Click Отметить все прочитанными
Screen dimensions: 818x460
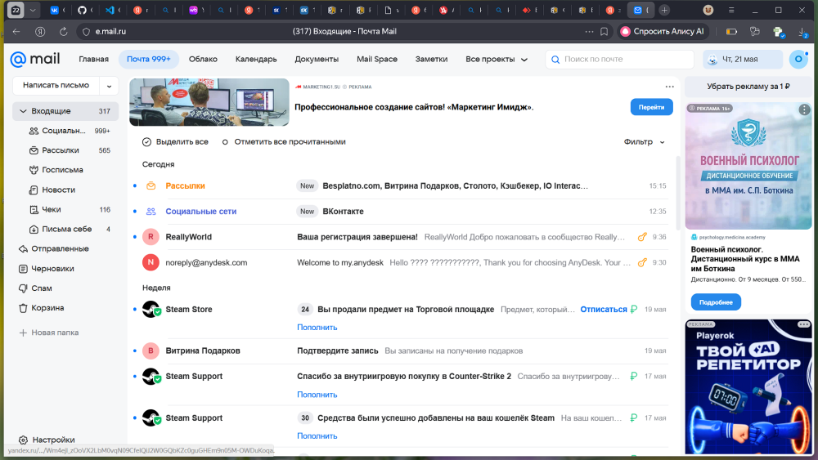pyautogui.click(x=284, y=141)
